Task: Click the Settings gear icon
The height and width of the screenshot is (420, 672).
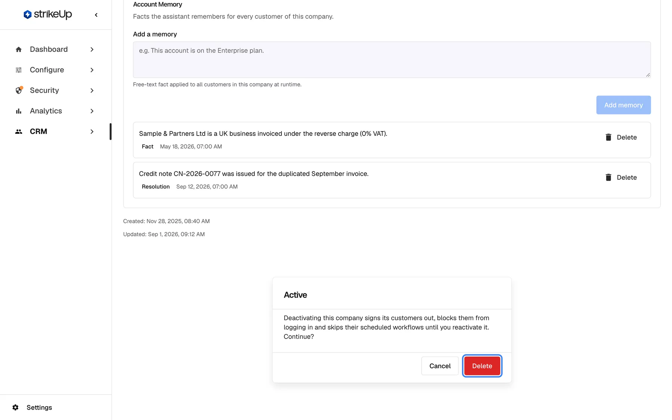Action: click(15, 407)
